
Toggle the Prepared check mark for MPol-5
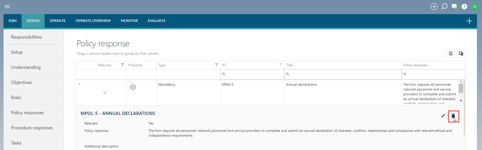tap(133, 87)
